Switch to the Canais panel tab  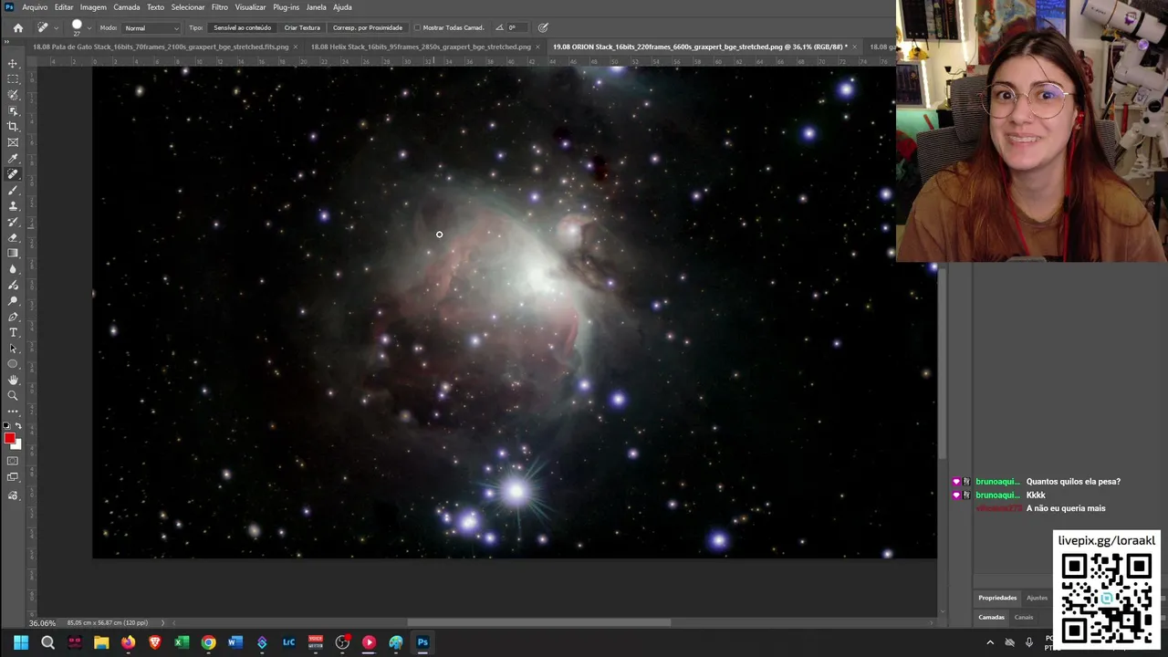[1024, 617]
